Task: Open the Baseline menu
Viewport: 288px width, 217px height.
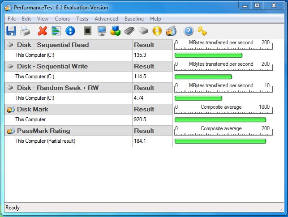Action: click(x=134, y=19)
